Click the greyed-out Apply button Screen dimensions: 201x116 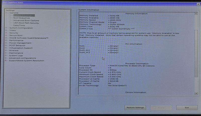click(x=161, y=107)
